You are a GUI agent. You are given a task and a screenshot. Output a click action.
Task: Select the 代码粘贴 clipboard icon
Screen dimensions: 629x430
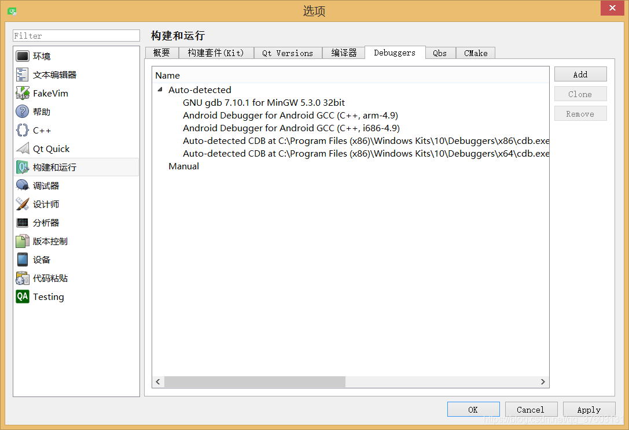[x=23, y=278]
